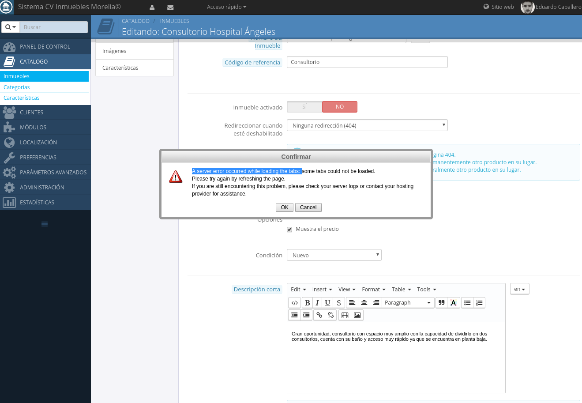Open Categorías in the sidebar

point(45,87)
